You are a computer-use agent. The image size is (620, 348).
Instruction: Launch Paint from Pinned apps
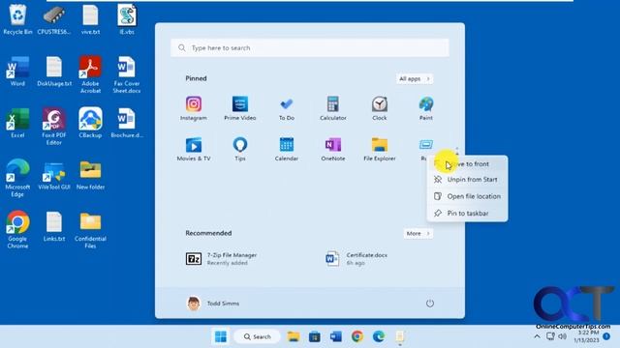426,108
